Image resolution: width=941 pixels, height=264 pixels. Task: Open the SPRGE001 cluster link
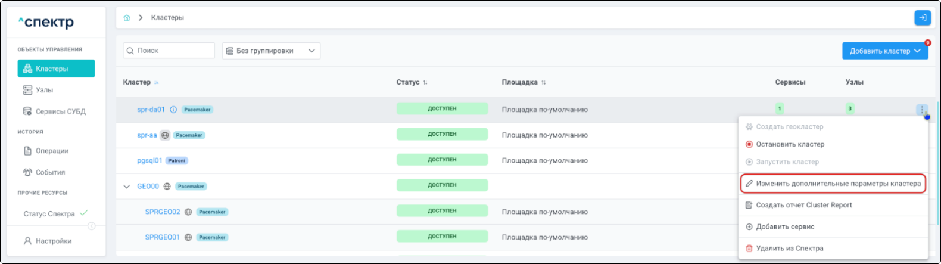coord(162,237)
